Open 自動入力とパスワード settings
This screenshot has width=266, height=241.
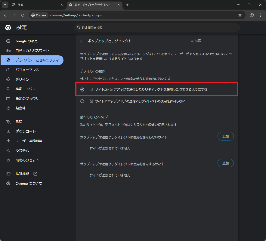[32, 50]
